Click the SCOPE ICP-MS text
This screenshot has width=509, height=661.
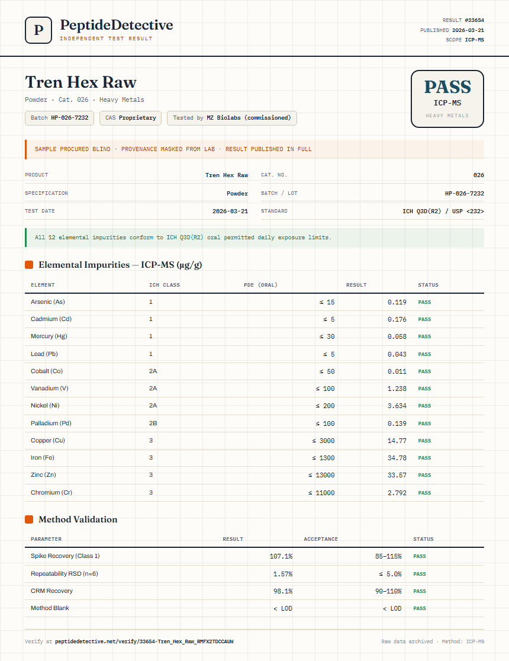pos(465,40)
